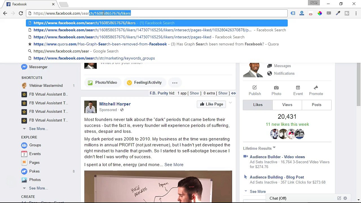Open the Pages flag icon
This screenshot has height=203, width=361.
point(24,162)
